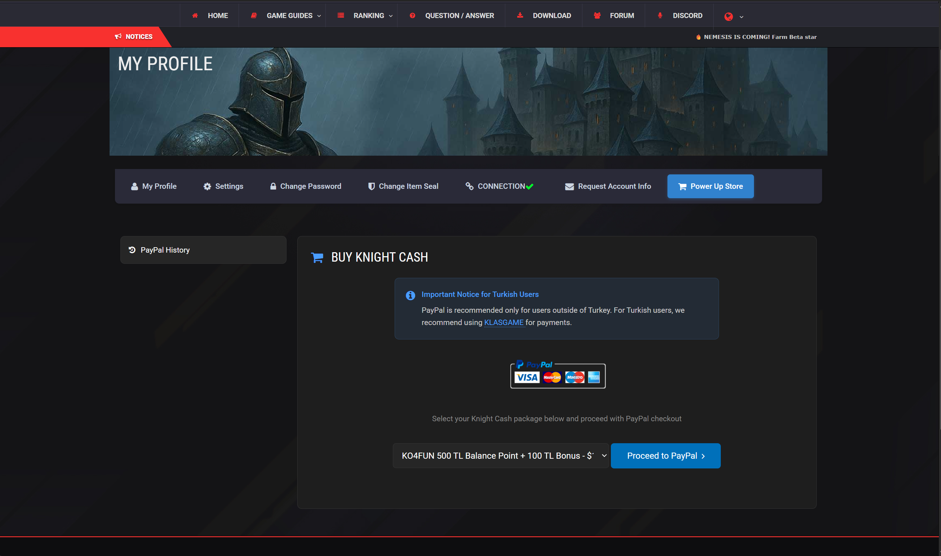Expand the Ranking dropdown menu

pos(369,15)
